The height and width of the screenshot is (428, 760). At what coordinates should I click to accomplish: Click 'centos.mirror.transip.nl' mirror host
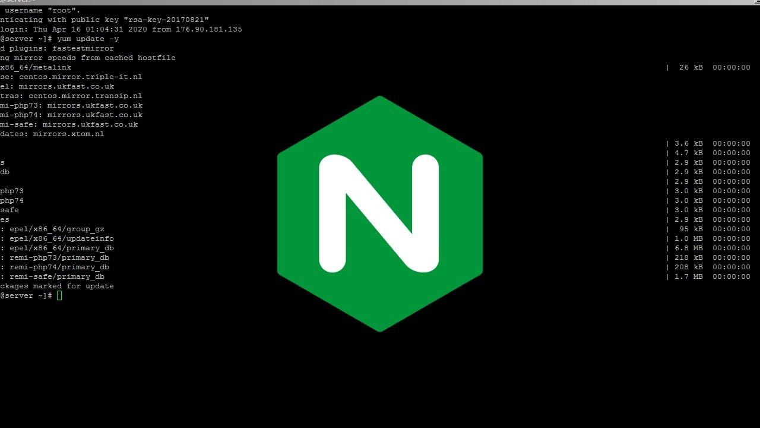[85, 96]
